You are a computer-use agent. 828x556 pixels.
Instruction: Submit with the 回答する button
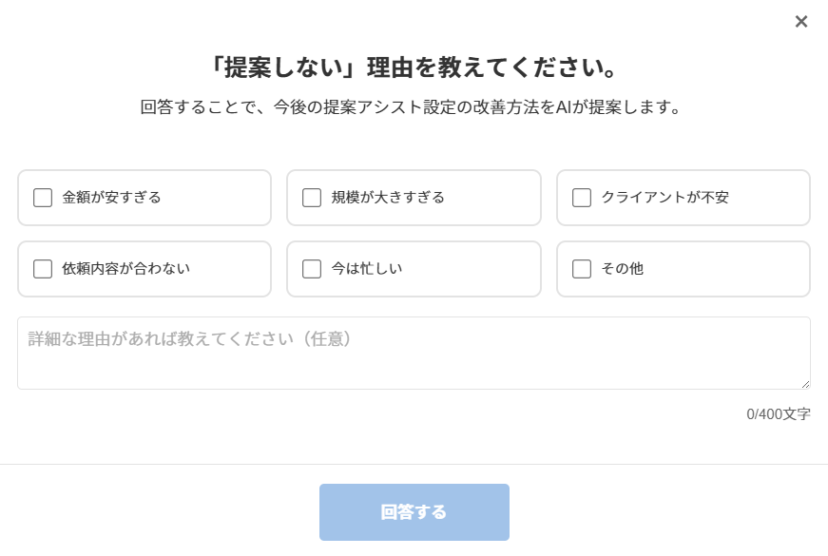[x=414, y=512]
